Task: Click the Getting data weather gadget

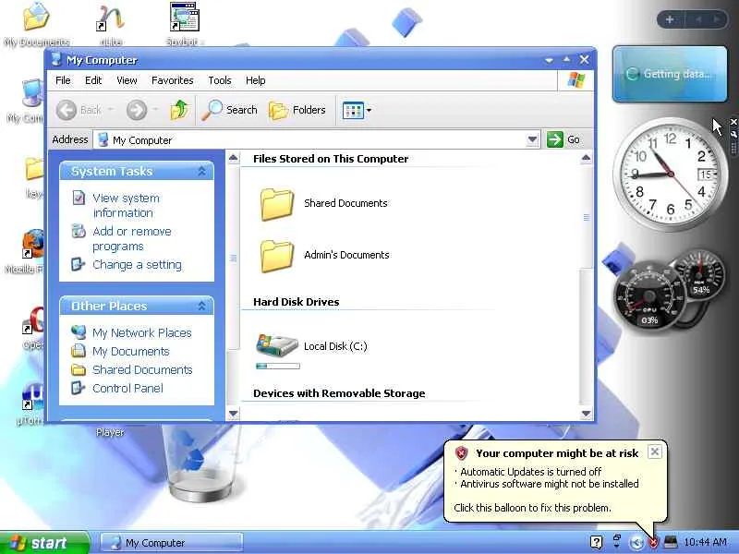Action: point(670,74)
